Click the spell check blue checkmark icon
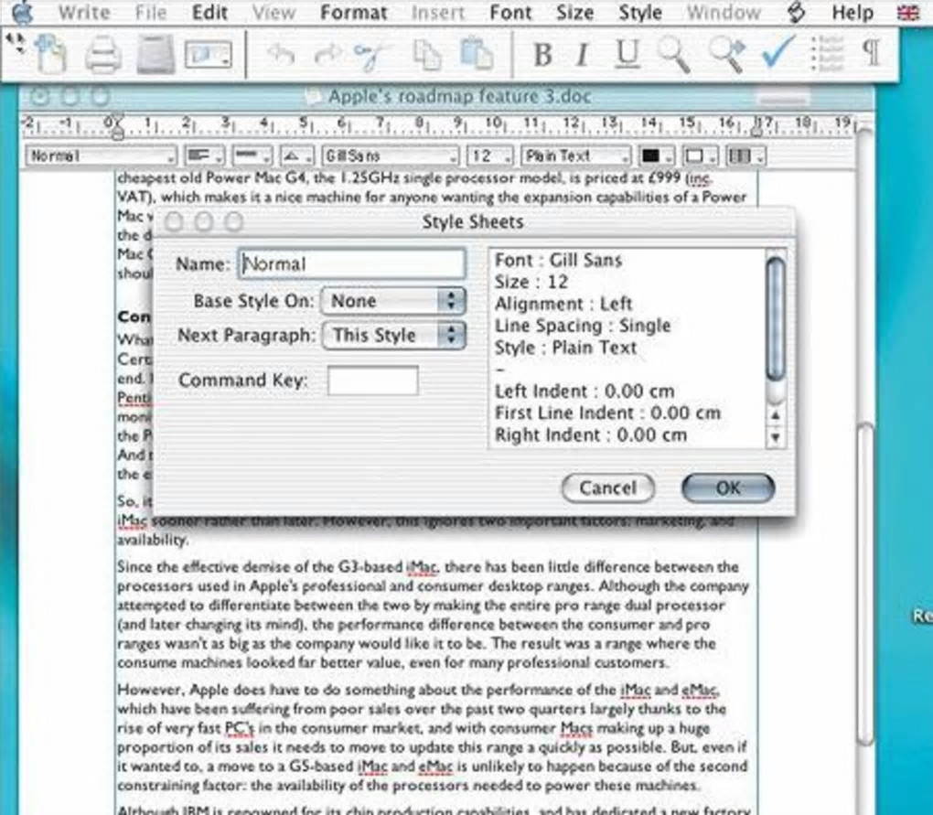Image resolution: width=933 pixels, height=815 pixels. click(778, 52)
